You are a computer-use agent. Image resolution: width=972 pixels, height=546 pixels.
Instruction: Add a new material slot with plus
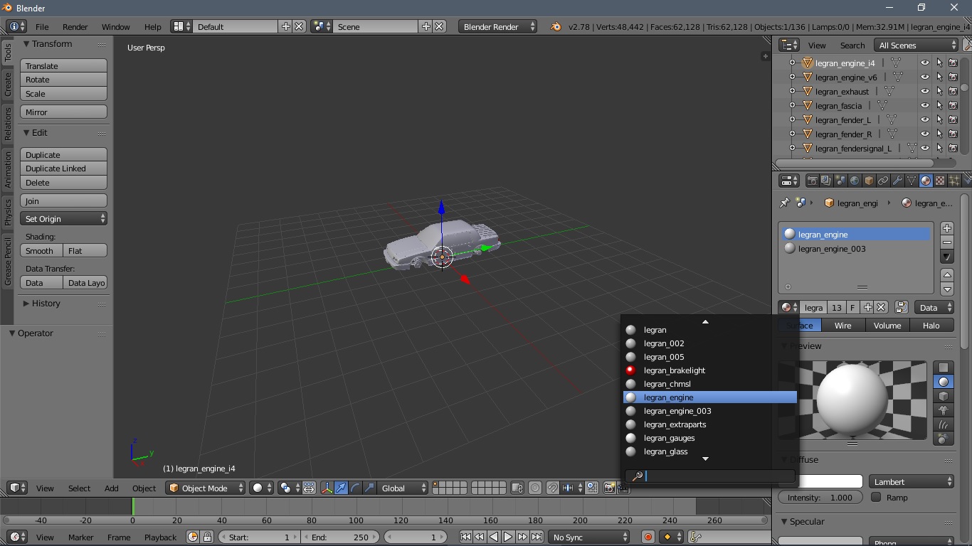tap(946, 228)
